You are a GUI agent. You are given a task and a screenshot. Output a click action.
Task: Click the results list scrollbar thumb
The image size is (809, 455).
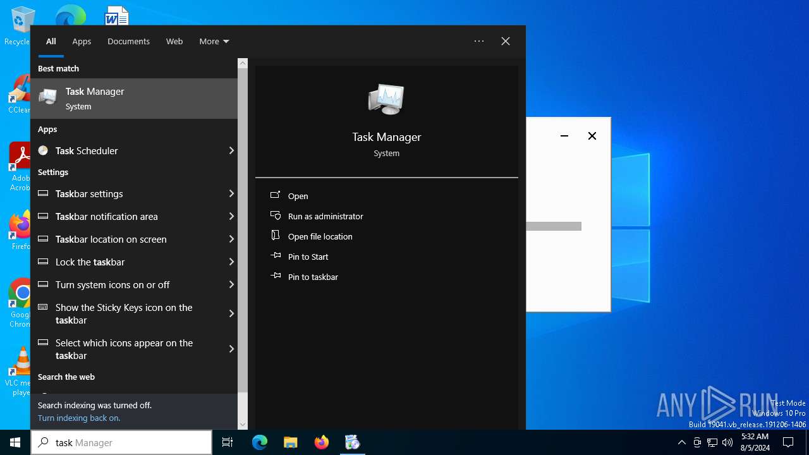coord(243,231)
